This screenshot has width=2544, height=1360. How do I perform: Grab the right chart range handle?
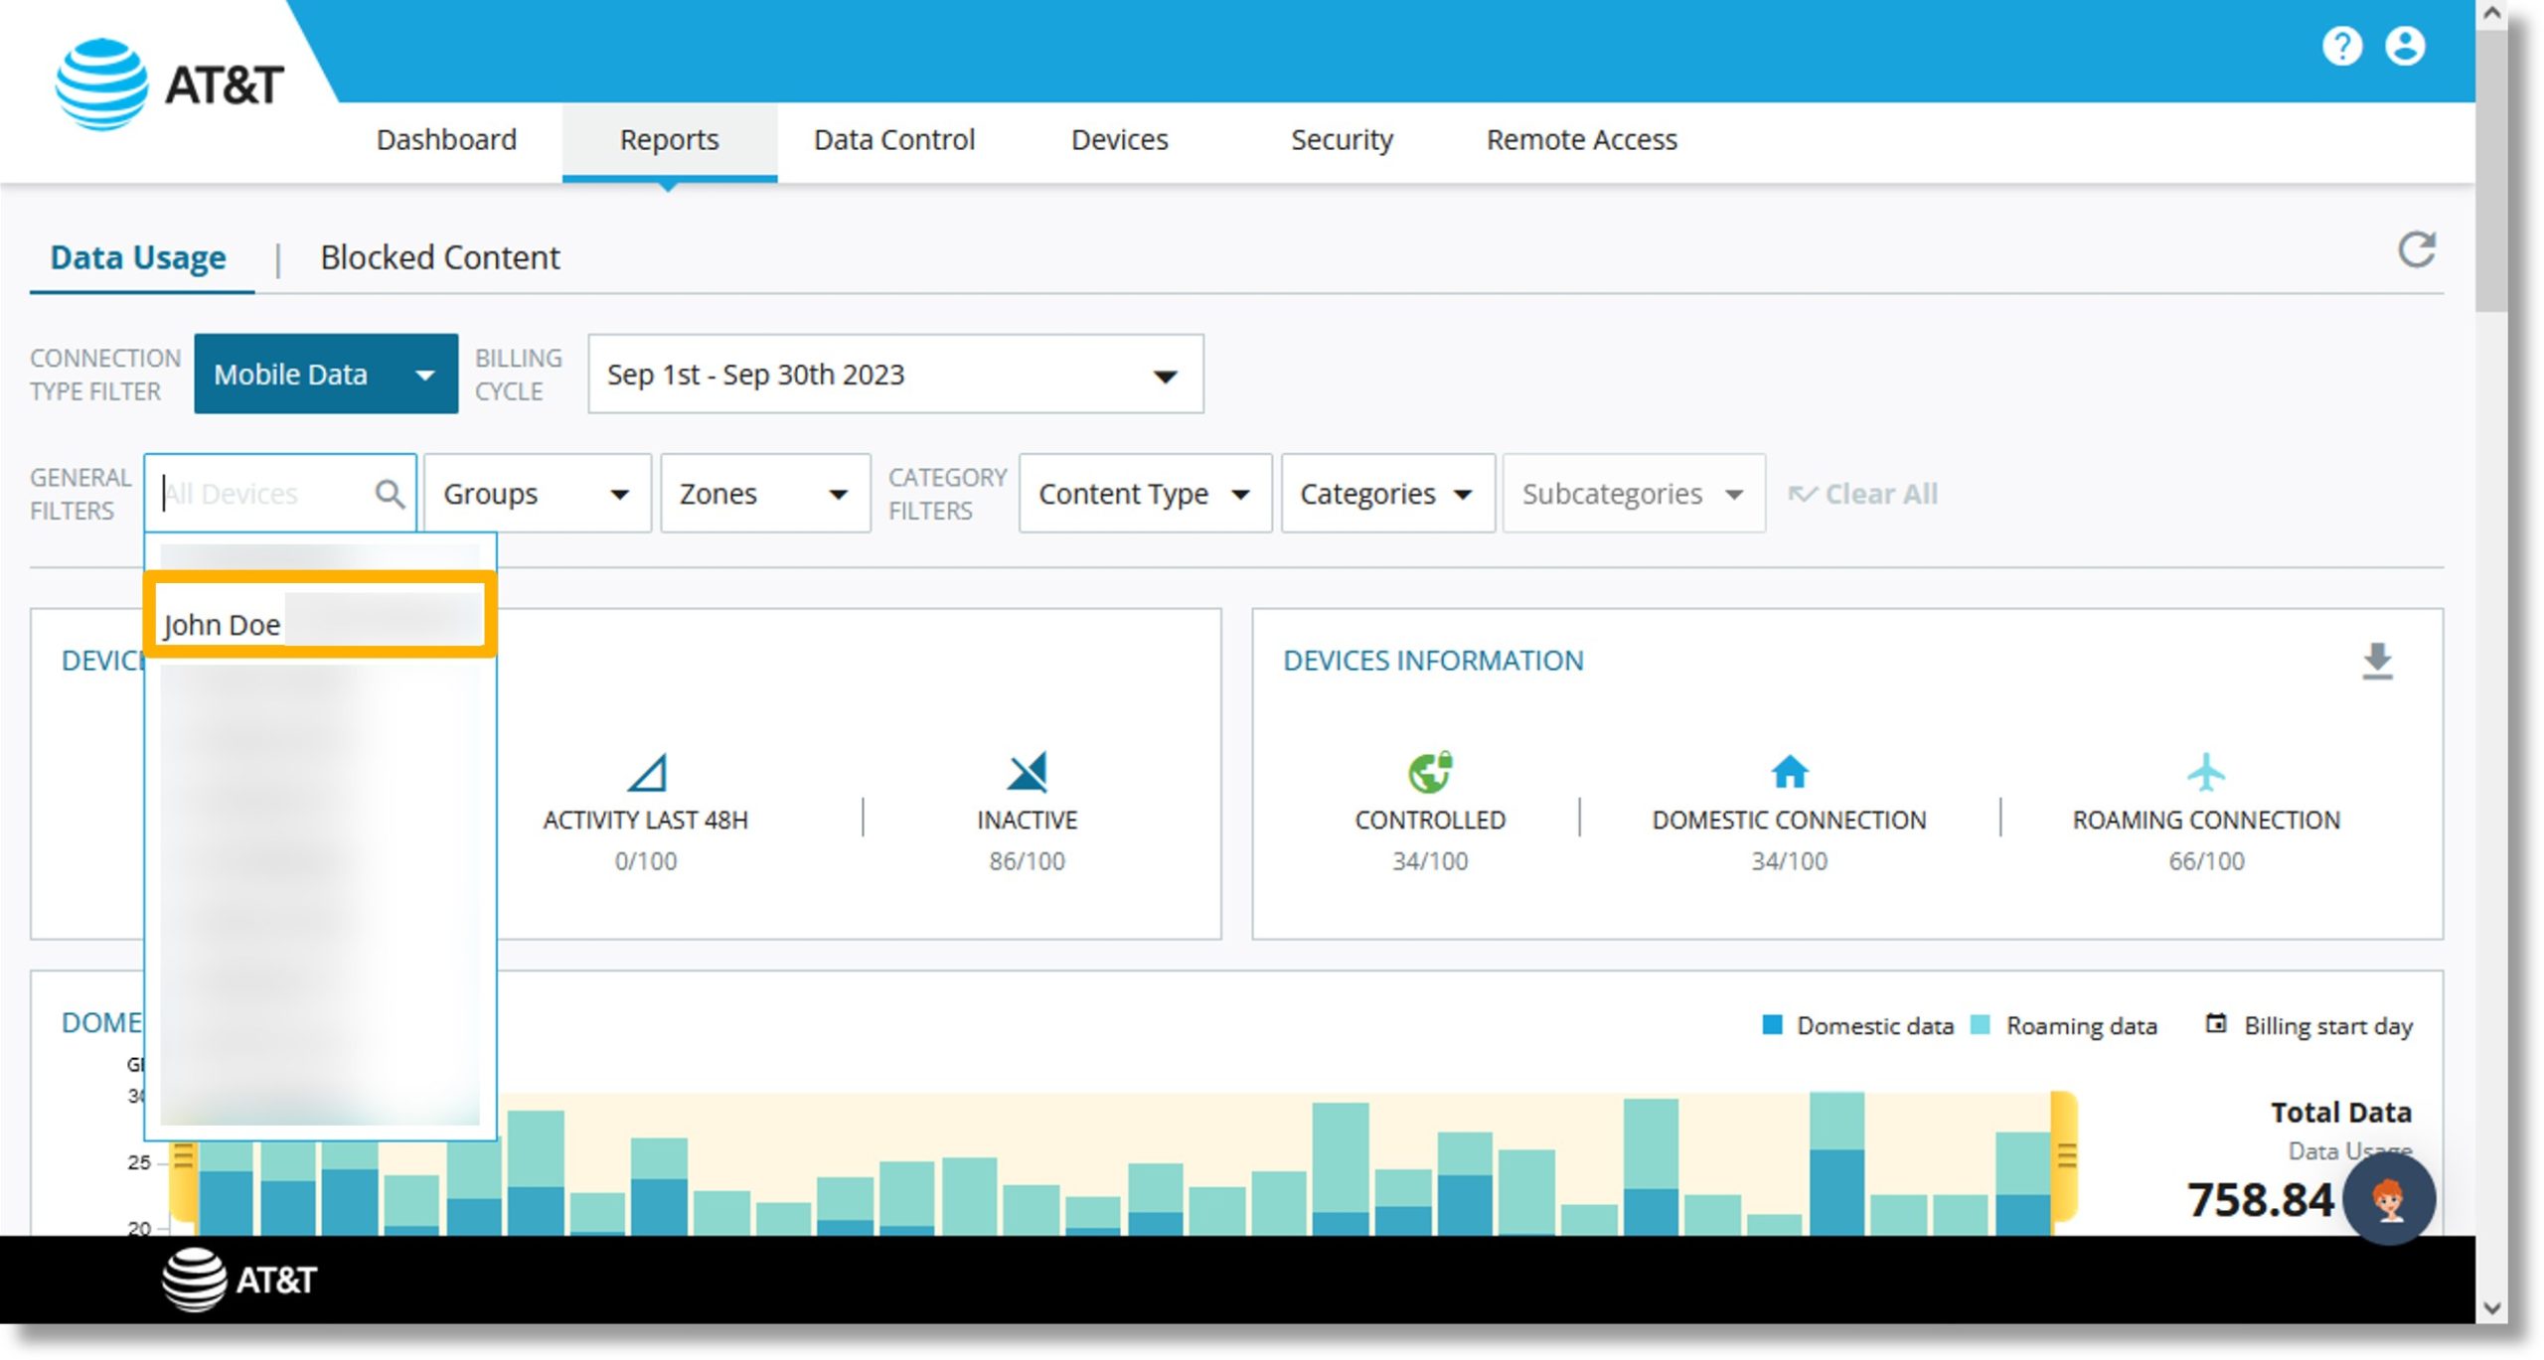pyautogui.click(x=2065, y=1157)
